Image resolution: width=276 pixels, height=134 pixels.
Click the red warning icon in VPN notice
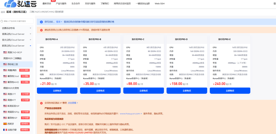41,30
